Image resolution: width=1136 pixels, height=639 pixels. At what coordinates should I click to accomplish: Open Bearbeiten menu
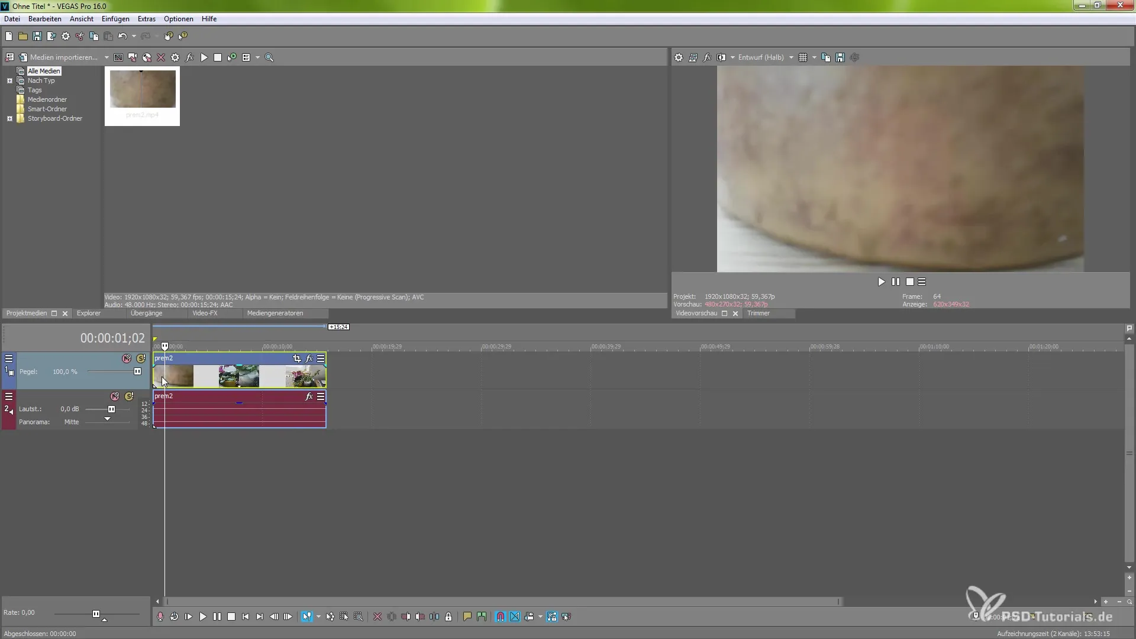[x=45, y=19]
